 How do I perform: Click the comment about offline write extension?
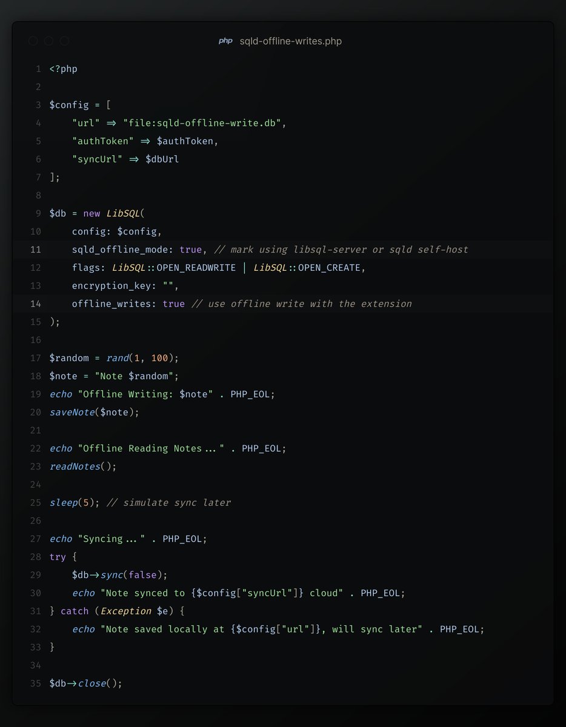[x=301, y=304]
